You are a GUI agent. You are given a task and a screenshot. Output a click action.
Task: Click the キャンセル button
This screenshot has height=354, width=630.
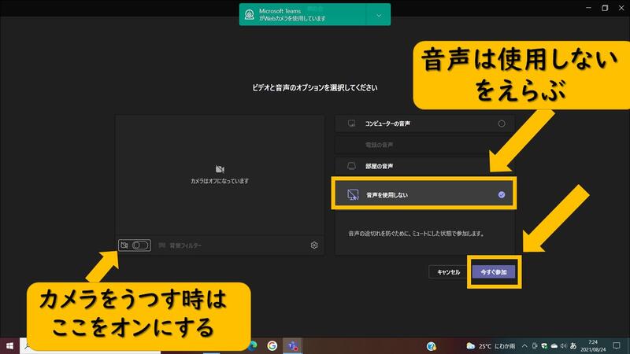[448, 271]
